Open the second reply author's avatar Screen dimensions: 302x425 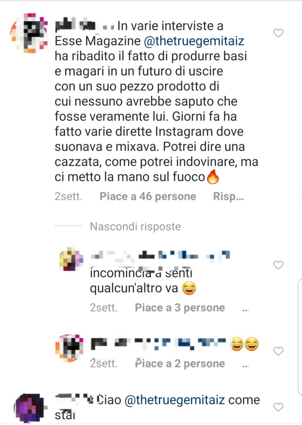tap(69, 348)
